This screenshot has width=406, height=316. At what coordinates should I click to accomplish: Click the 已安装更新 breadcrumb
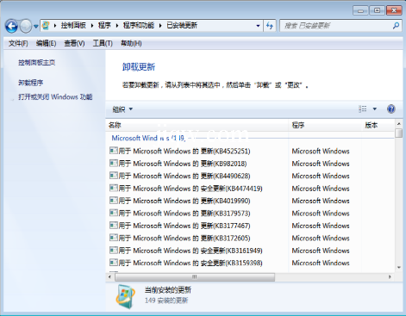[182, 26]
